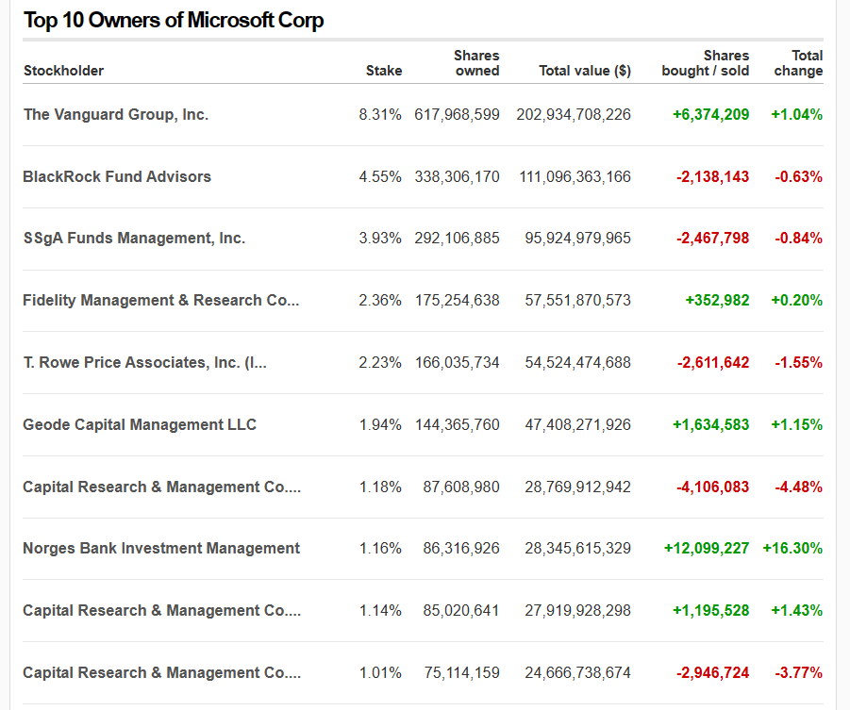
Task: Select the Stockholder column header
Action: point(63,71)
